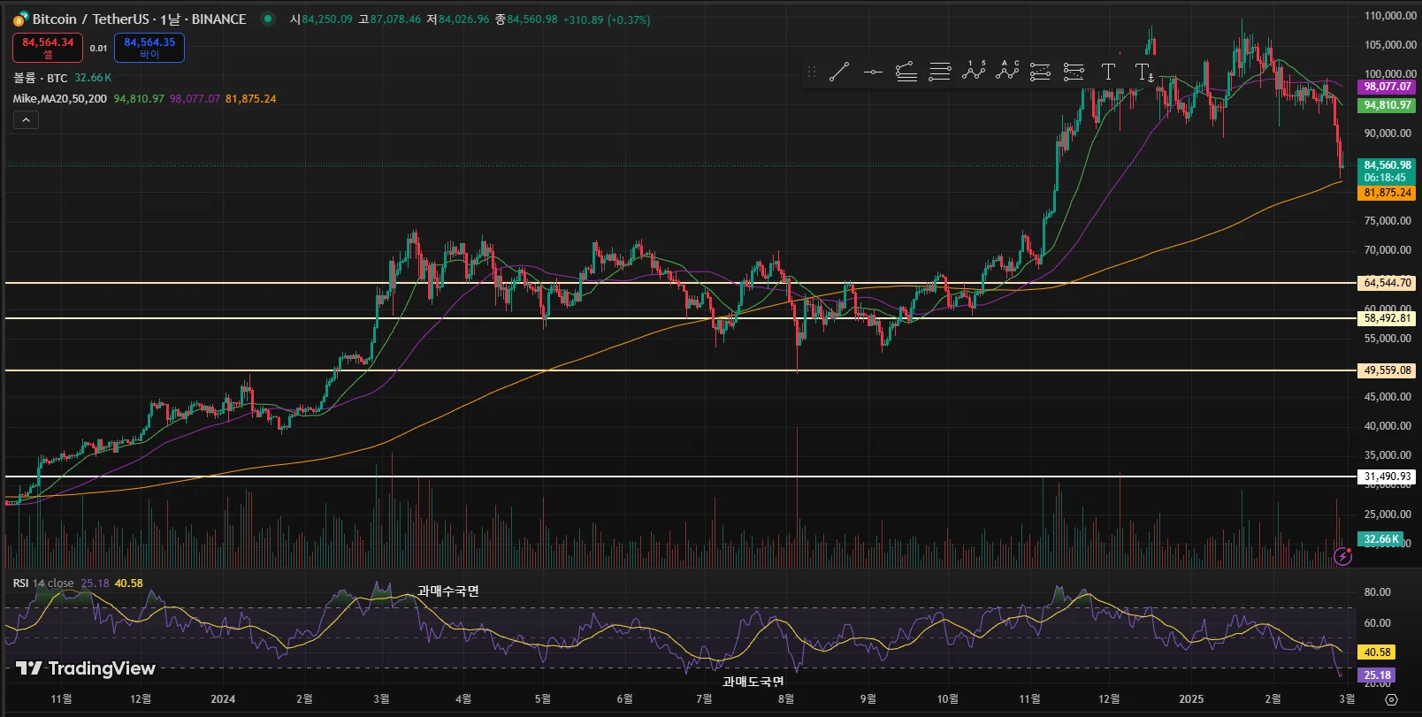Select the RSI 14 close indicator legend
1422x717 pixels.
(x=43, y=584)
